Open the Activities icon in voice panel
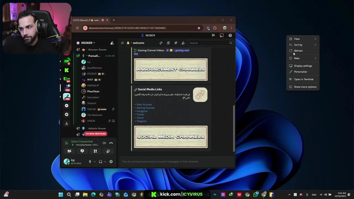Viewport: 354px width, 199px height. point(95,151)
